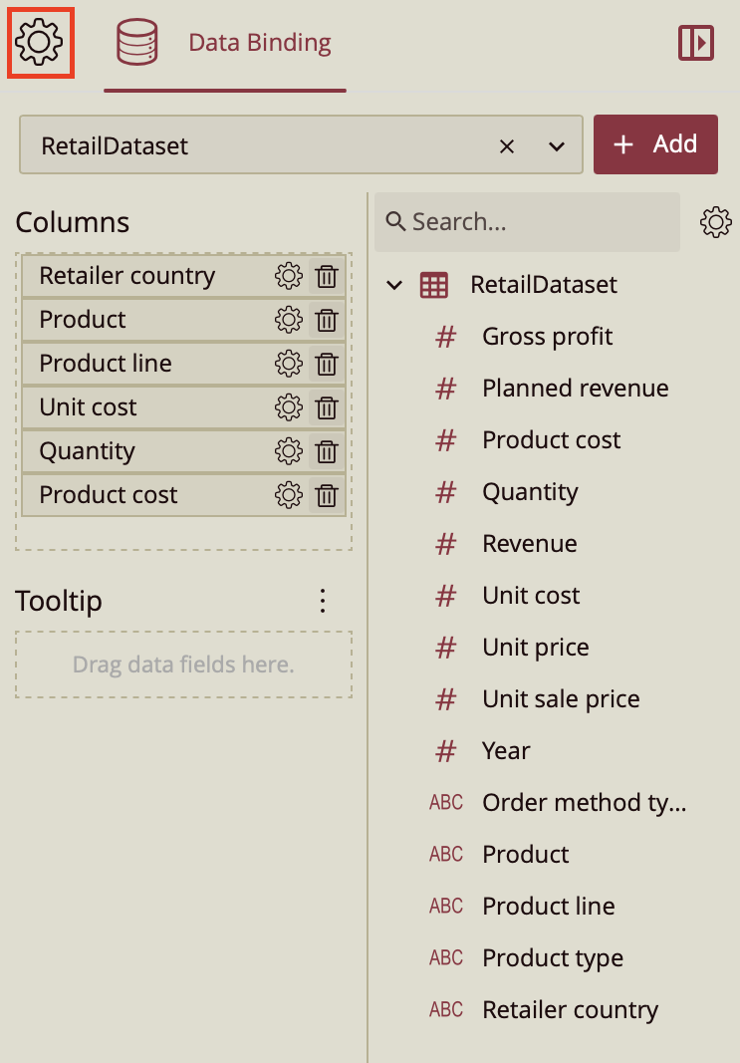Image resolution: width=740 pixels, height=1063 pixels.
Task: Select the Planned revenue field
Action: [x=575, y=389]
